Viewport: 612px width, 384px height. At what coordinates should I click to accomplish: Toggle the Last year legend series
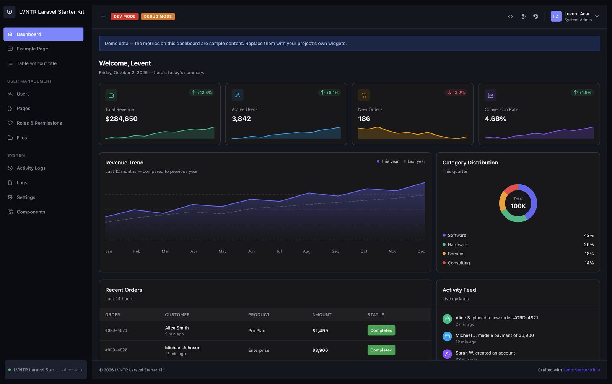click(x=414, y=161)
